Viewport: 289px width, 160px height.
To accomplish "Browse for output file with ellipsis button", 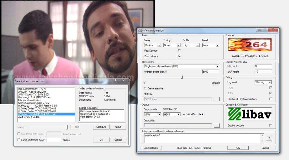I will pos(216,126).
